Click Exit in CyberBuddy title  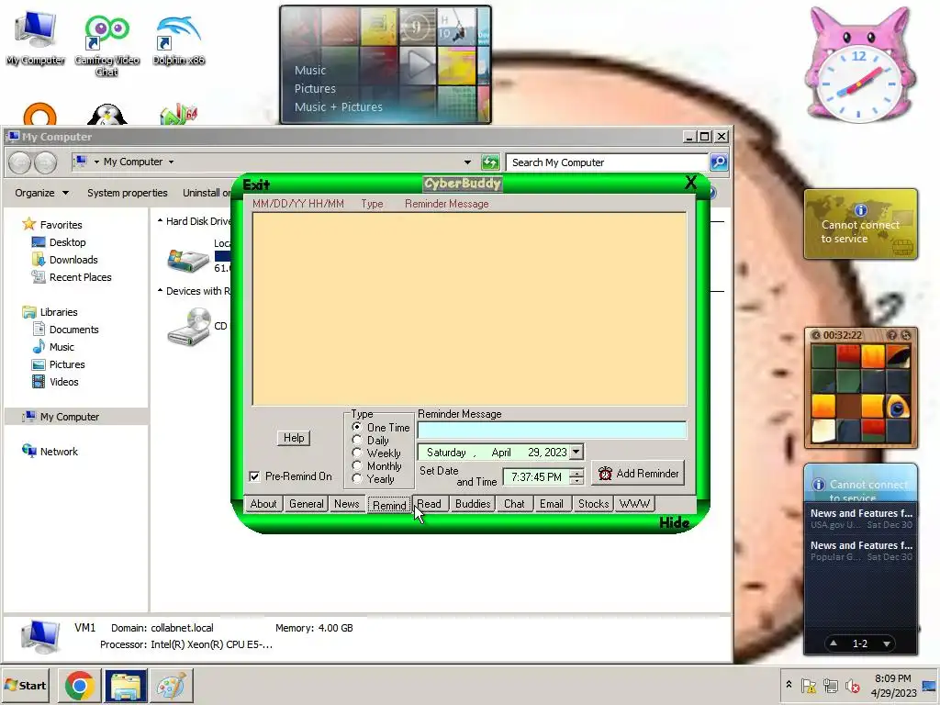click(x=256, y=185)
